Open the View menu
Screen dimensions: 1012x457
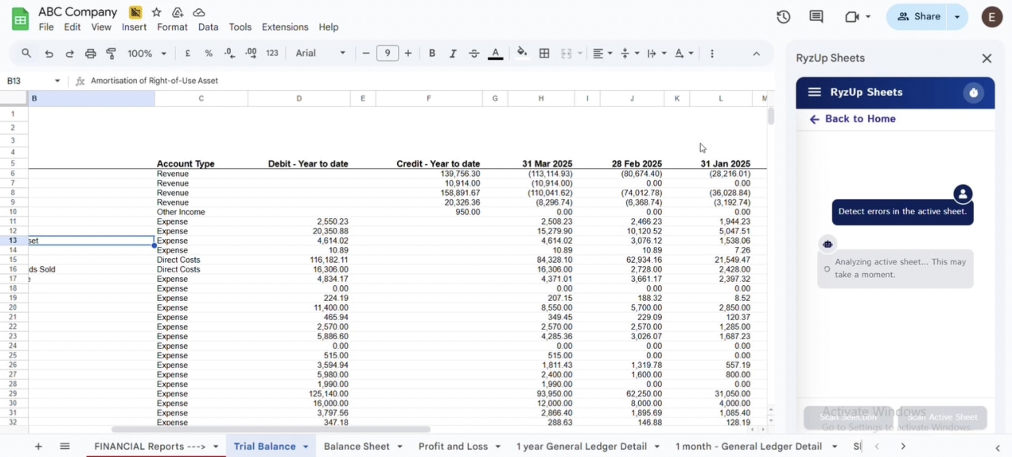tap(101, 27)
